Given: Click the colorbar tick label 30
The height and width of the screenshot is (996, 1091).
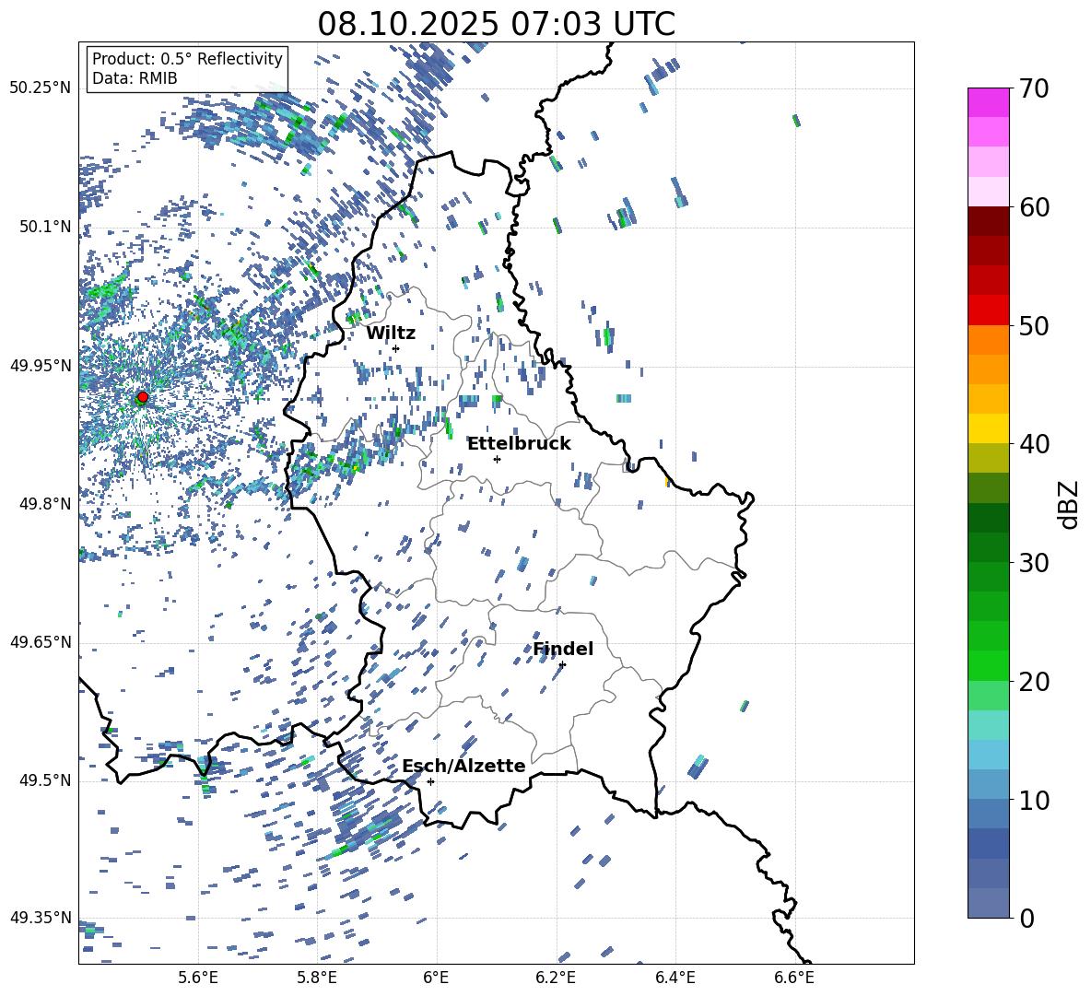Looking at the screenshot, I should click(x=1034, y=563).
